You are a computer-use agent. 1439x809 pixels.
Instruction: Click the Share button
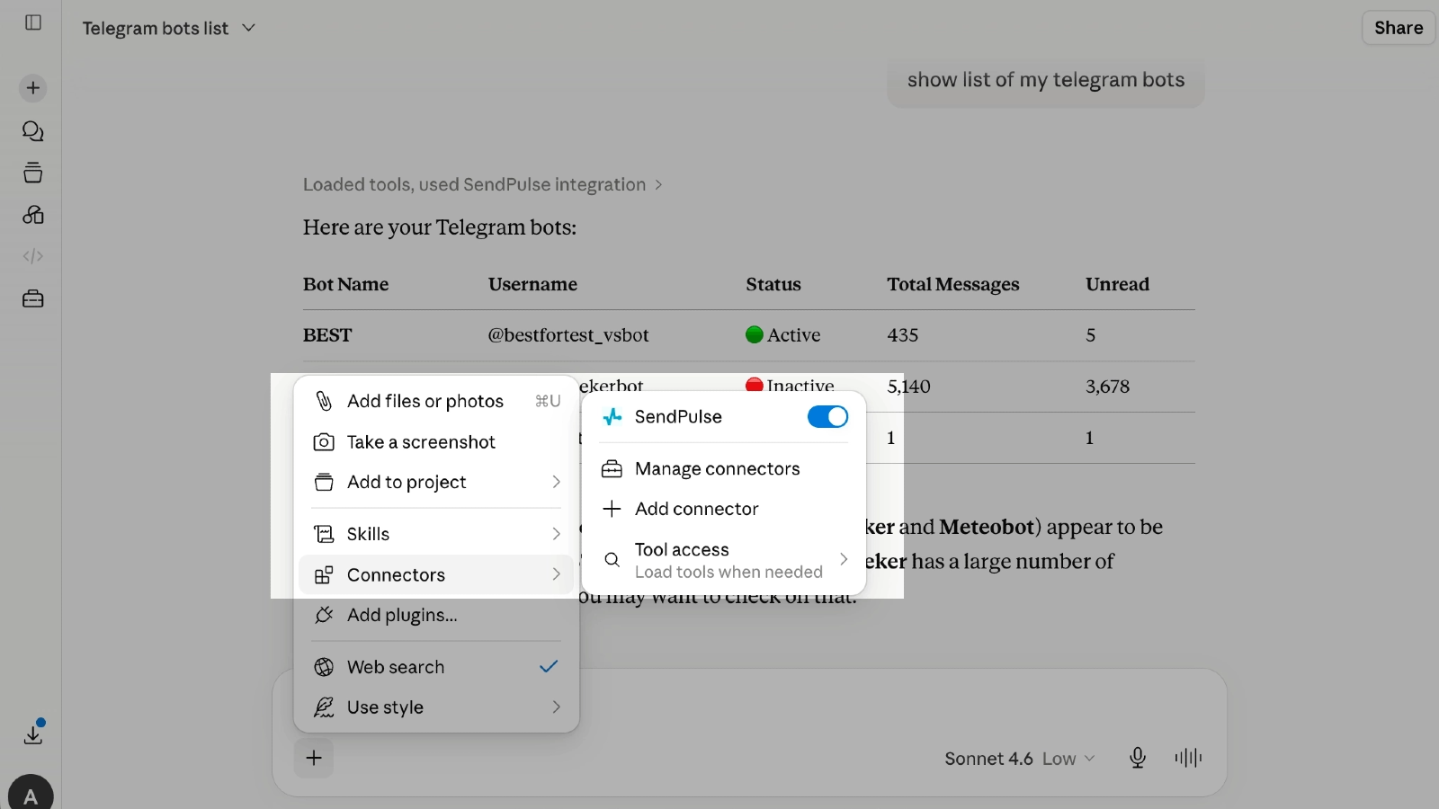(x=1399, y=28)
